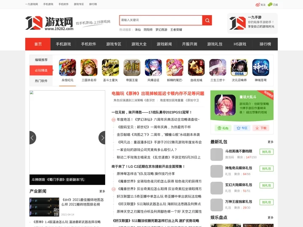
Task: Open the 排行榜 main nav item
Action: point(265,44)
